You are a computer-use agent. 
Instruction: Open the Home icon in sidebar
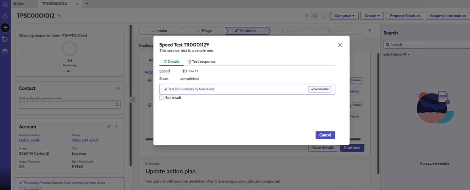tap(5, 4)
